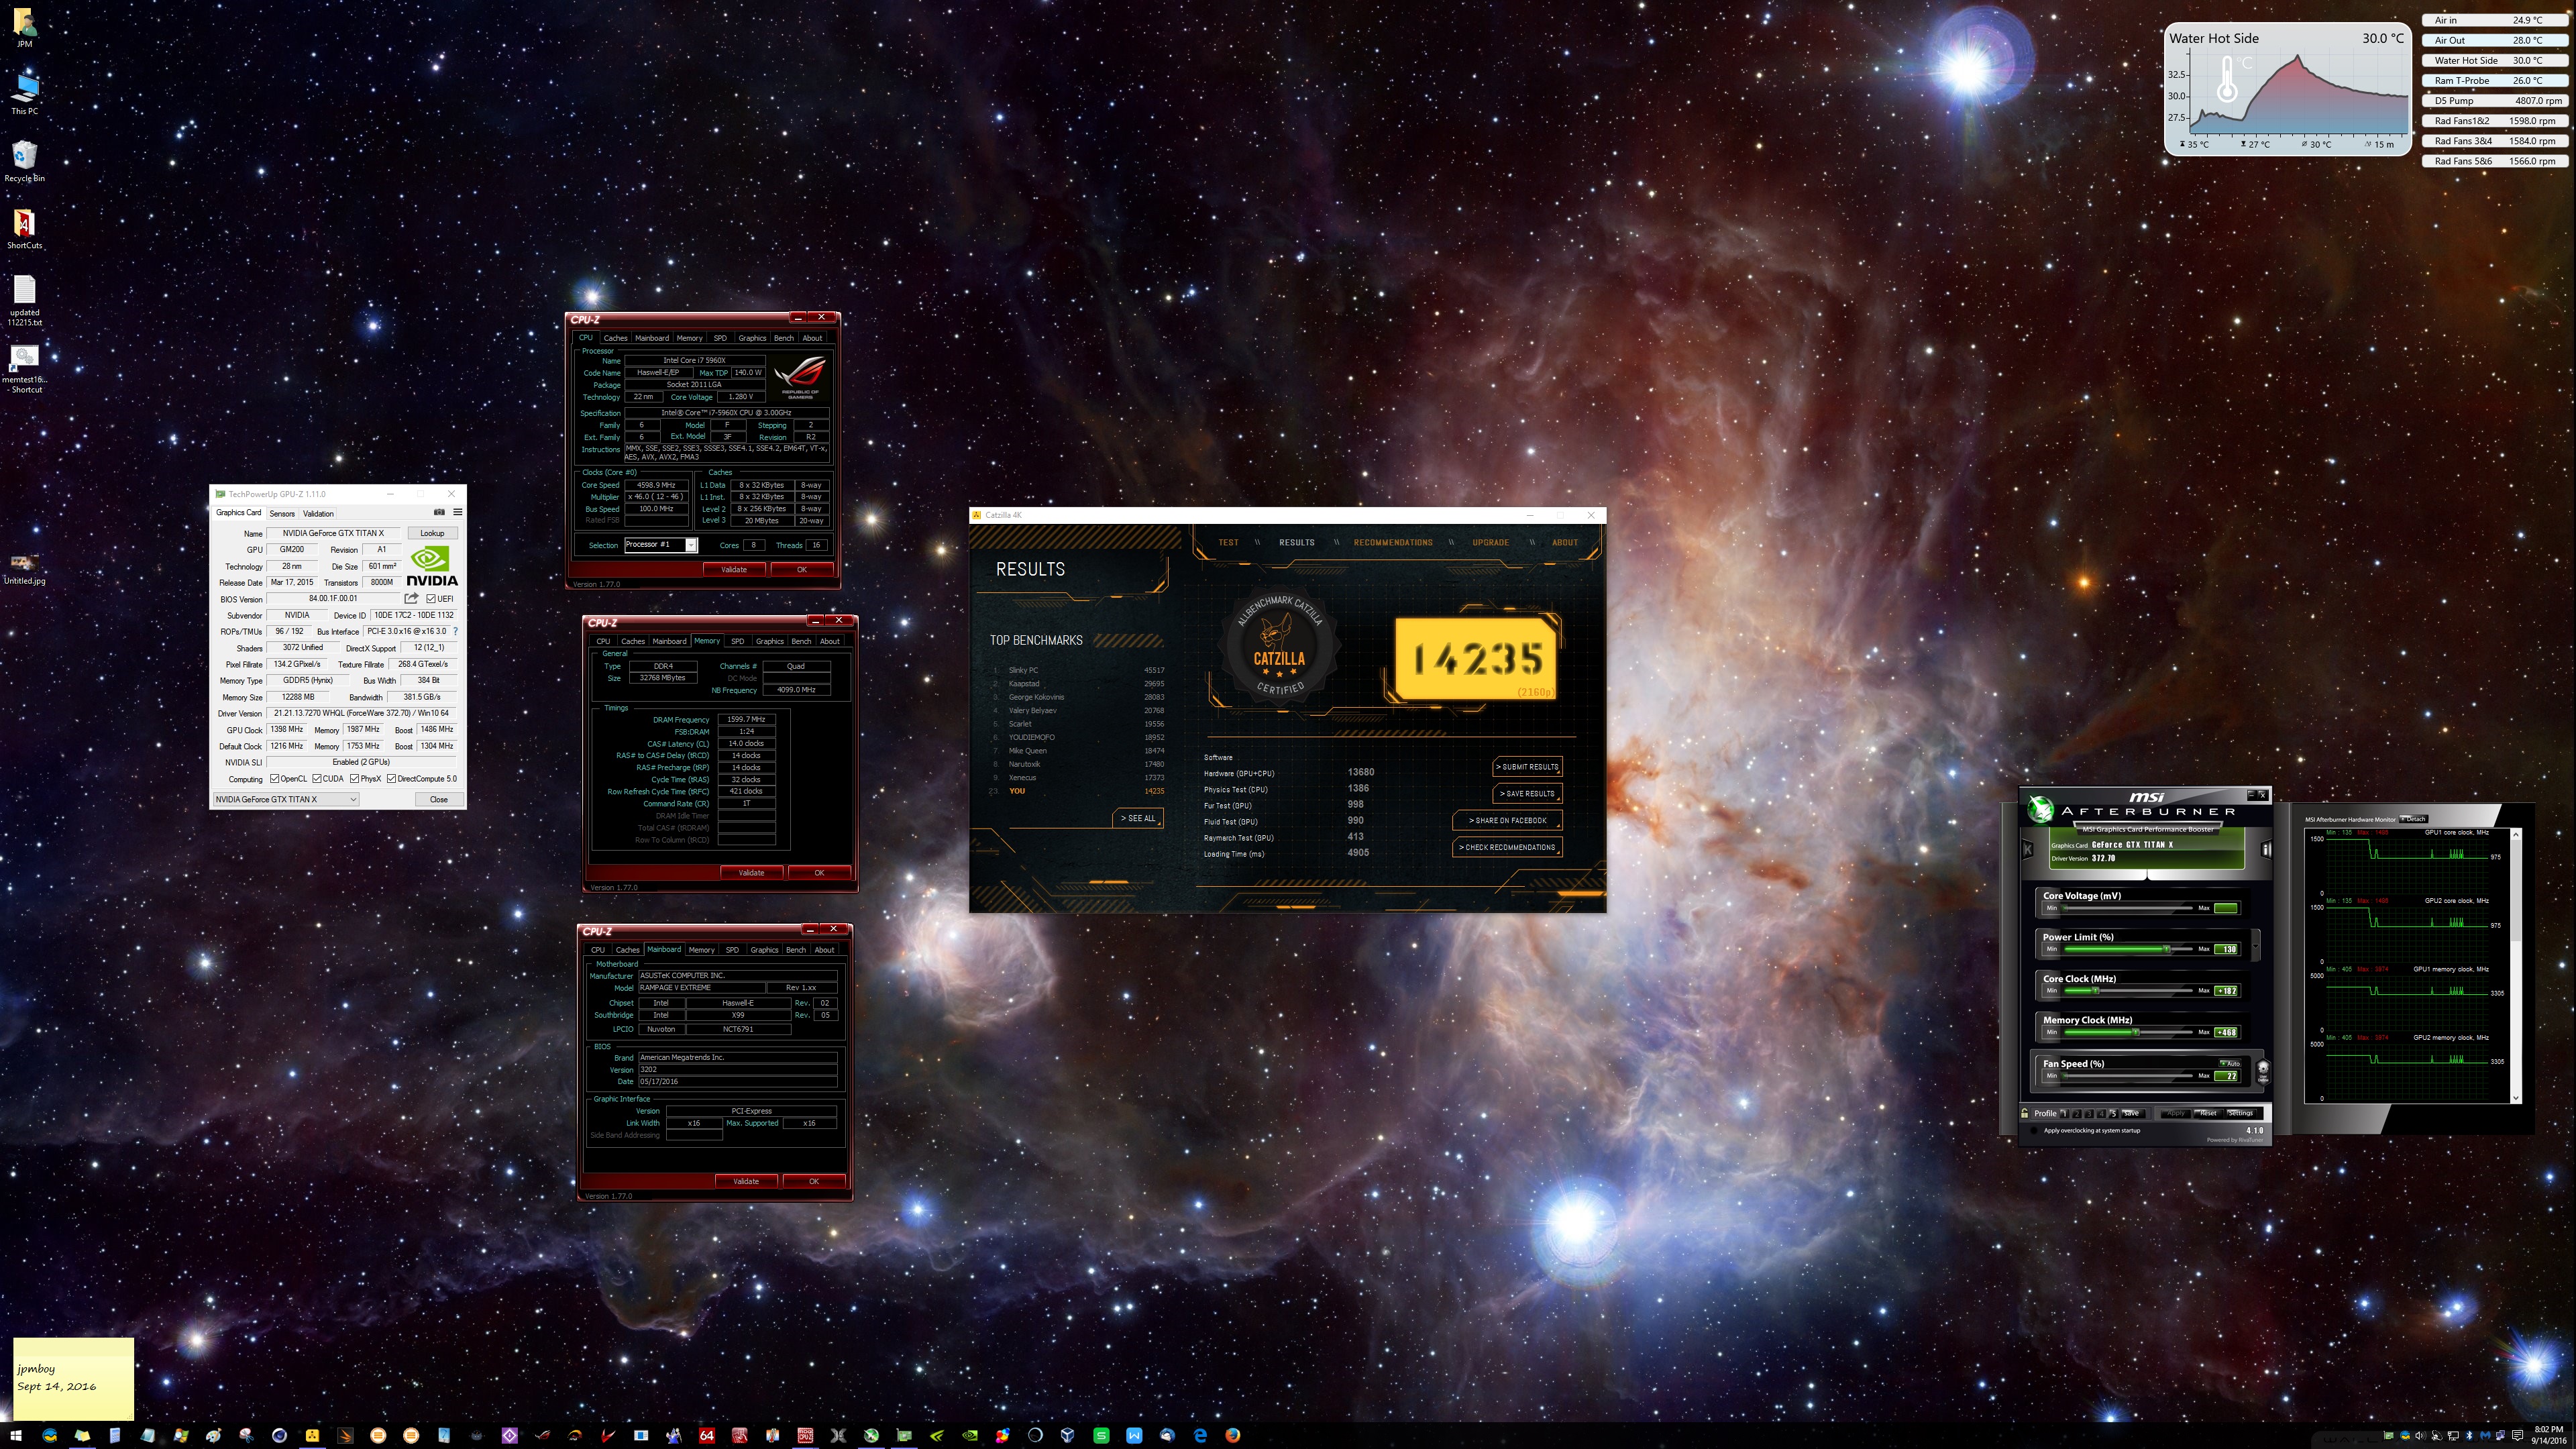Open the TEST tab in Catzilla

pos(1228,543)
